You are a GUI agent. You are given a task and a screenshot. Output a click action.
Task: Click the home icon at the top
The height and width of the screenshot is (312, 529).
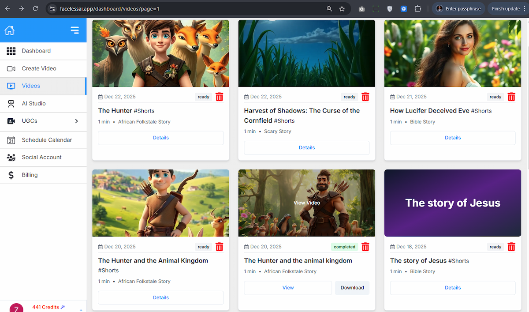coord(9,30)
